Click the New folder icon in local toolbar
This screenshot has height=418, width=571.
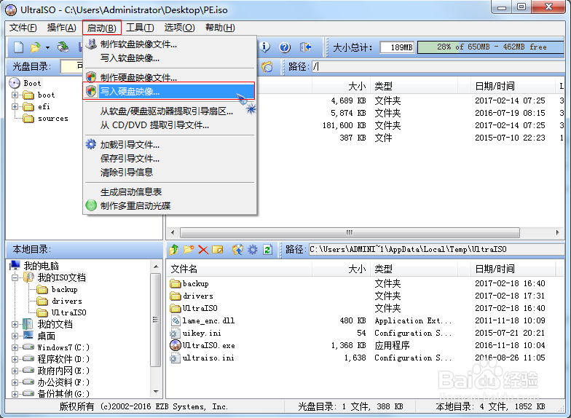tap(189, 249)
